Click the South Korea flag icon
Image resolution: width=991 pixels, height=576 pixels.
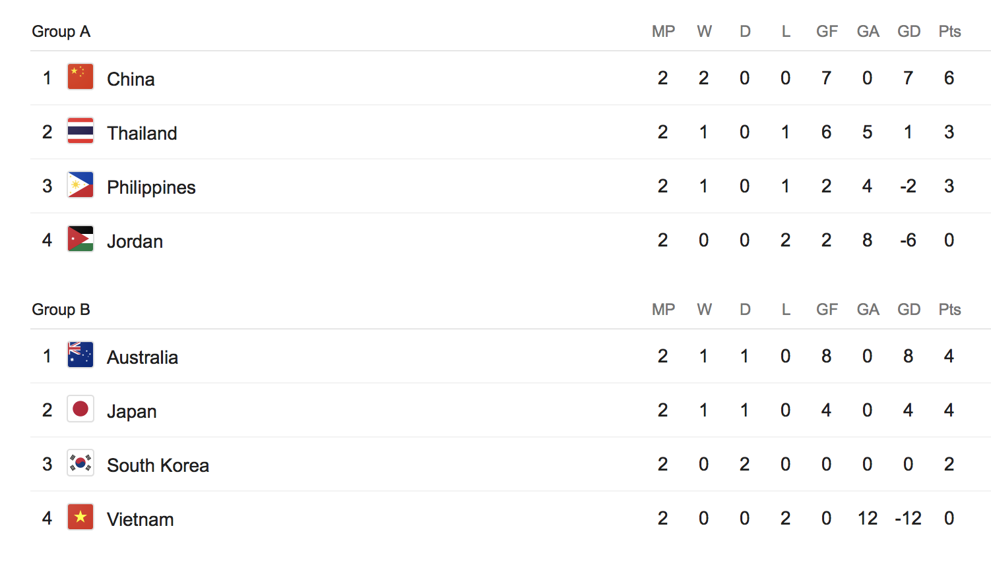(x=80, y=463)
